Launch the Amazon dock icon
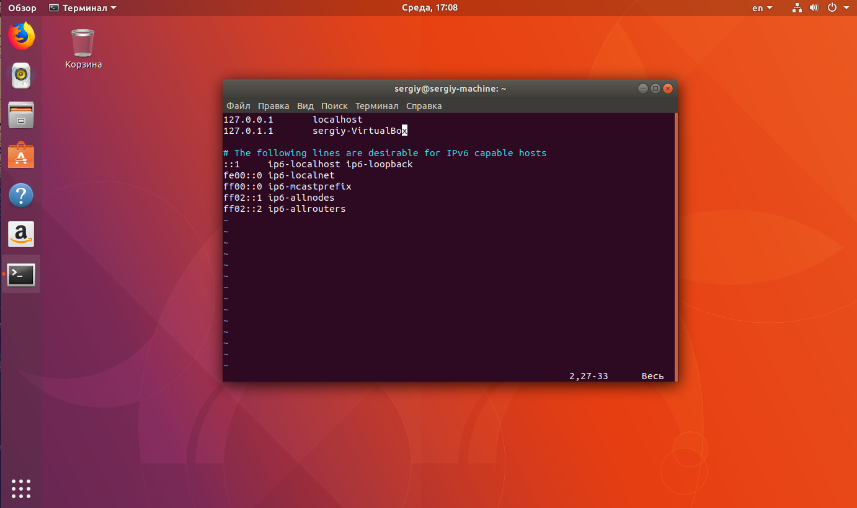The height and width of the screenshot is (508, 857). pos(21,234)
